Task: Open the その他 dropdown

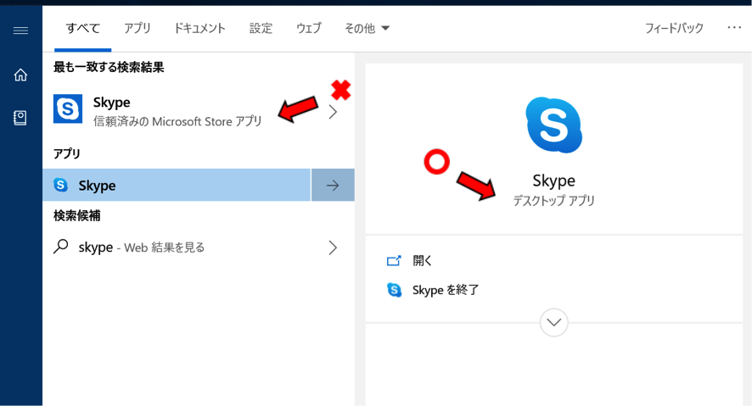Action: point(367,28)
